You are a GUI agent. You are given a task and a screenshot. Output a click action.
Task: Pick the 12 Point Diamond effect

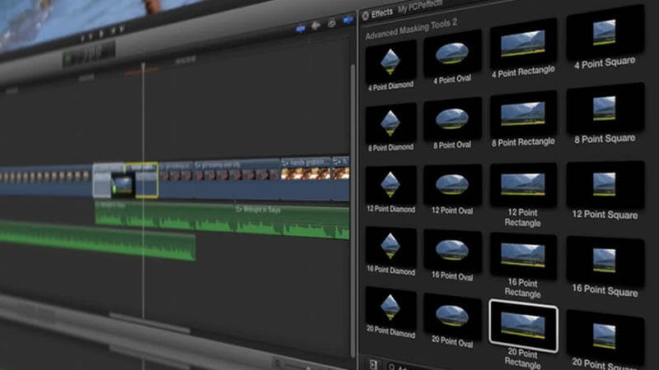click(390, 190)
